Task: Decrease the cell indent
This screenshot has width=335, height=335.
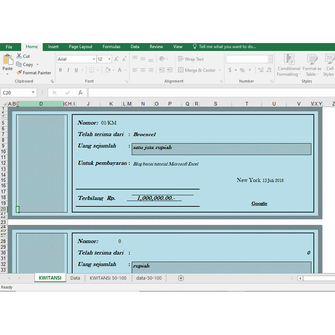Action: pyautogui.click(x=162, y=70)
